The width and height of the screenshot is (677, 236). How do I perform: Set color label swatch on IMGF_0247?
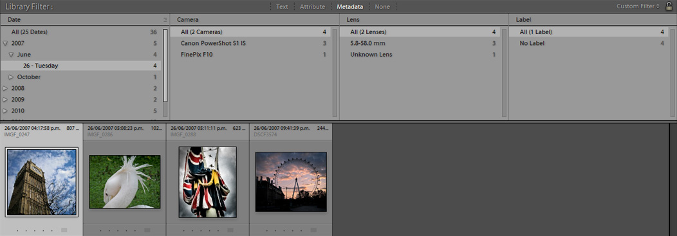(x=64, y=230)
